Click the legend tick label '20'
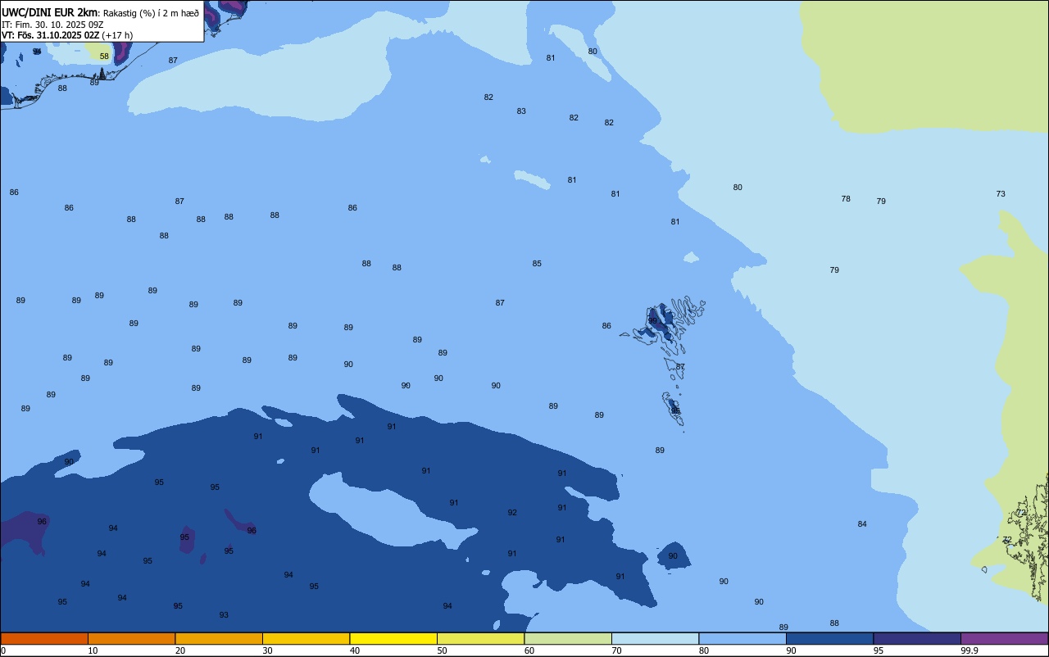Viewport: 1049px width, 657px height. (x=180, y=650)
